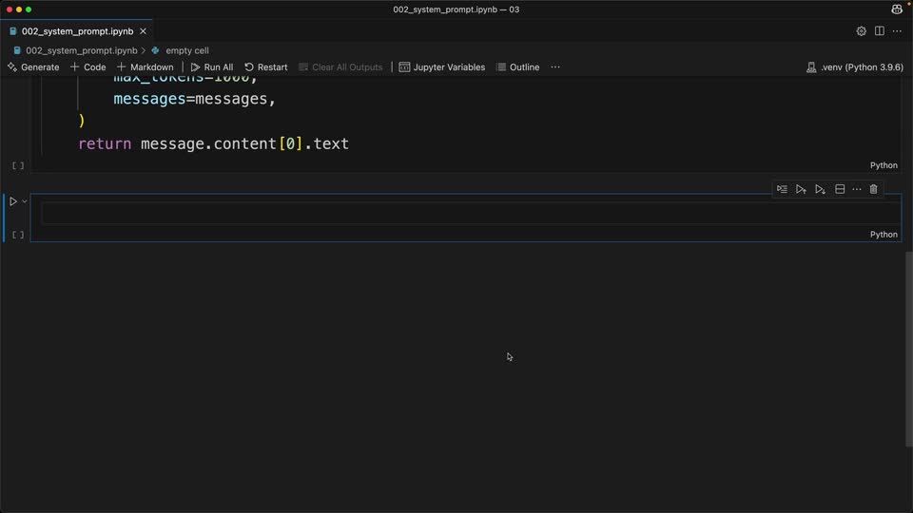Open Jupyter Variables panel
This screenshot has height=513, width=913.
pyautogui.click(x=442, y=67)
